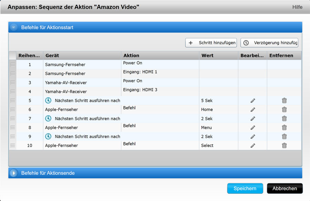Expand the Befehle für Aktionsende section
This screenshot has width=310, height=201.
(x=14, y=173)
